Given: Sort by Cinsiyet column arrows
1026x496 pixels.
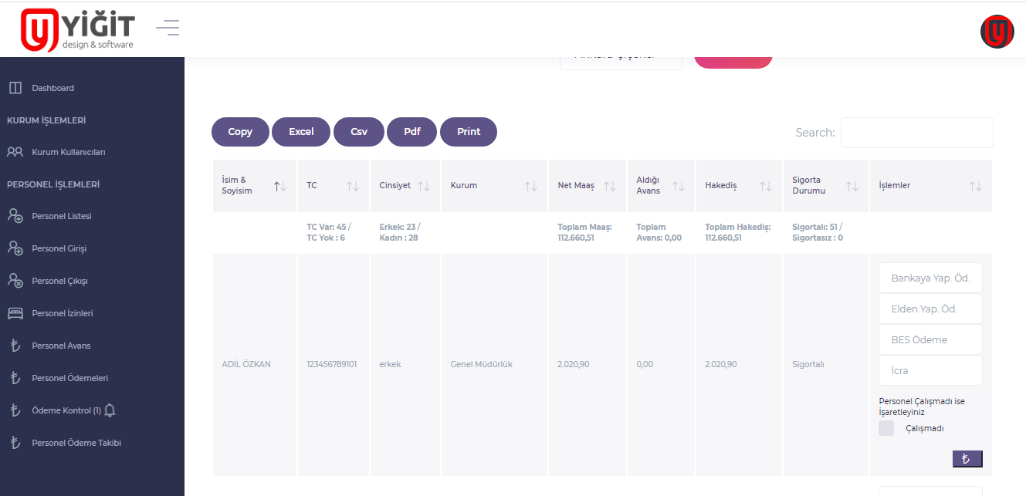Looking at the screenshot, I should (424, 186).
